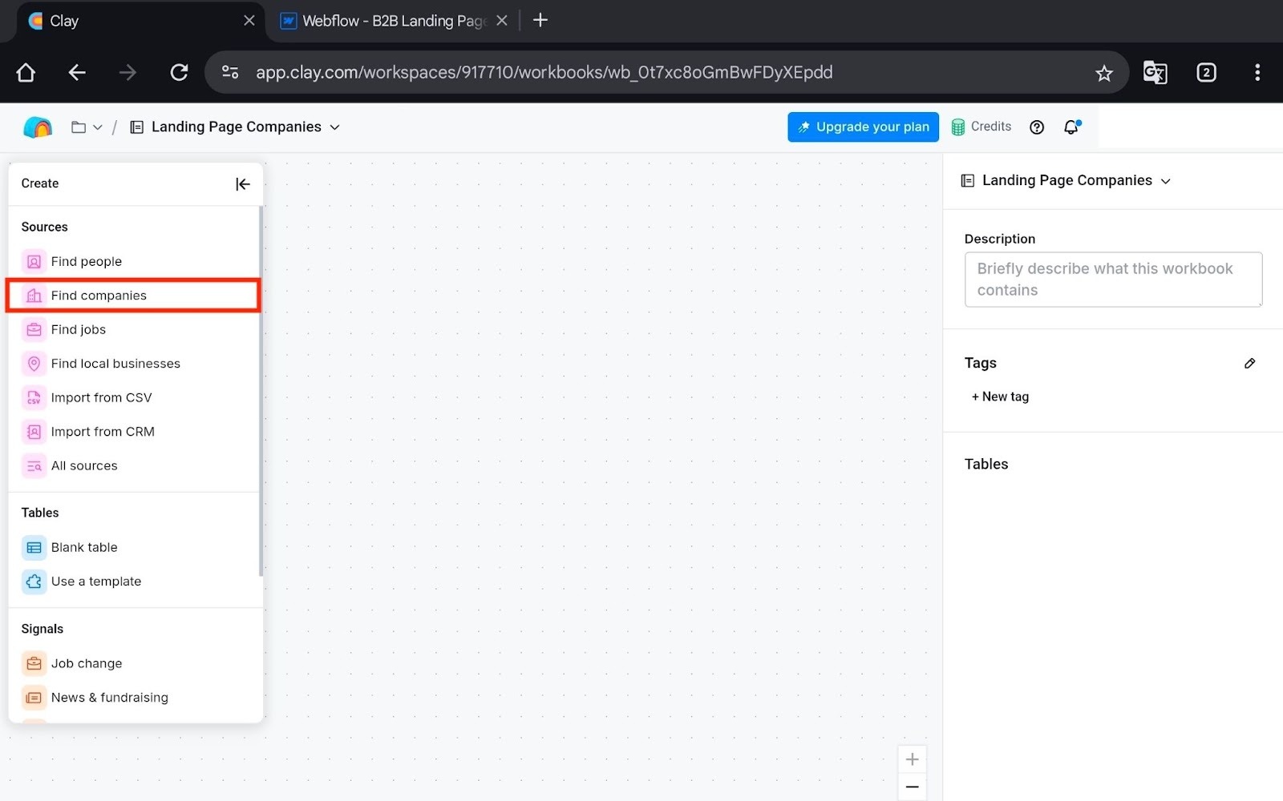Viewport: 1283px width, 801px height.
Task: Click Upgrade your plan button
Action: tap(863, 127)
